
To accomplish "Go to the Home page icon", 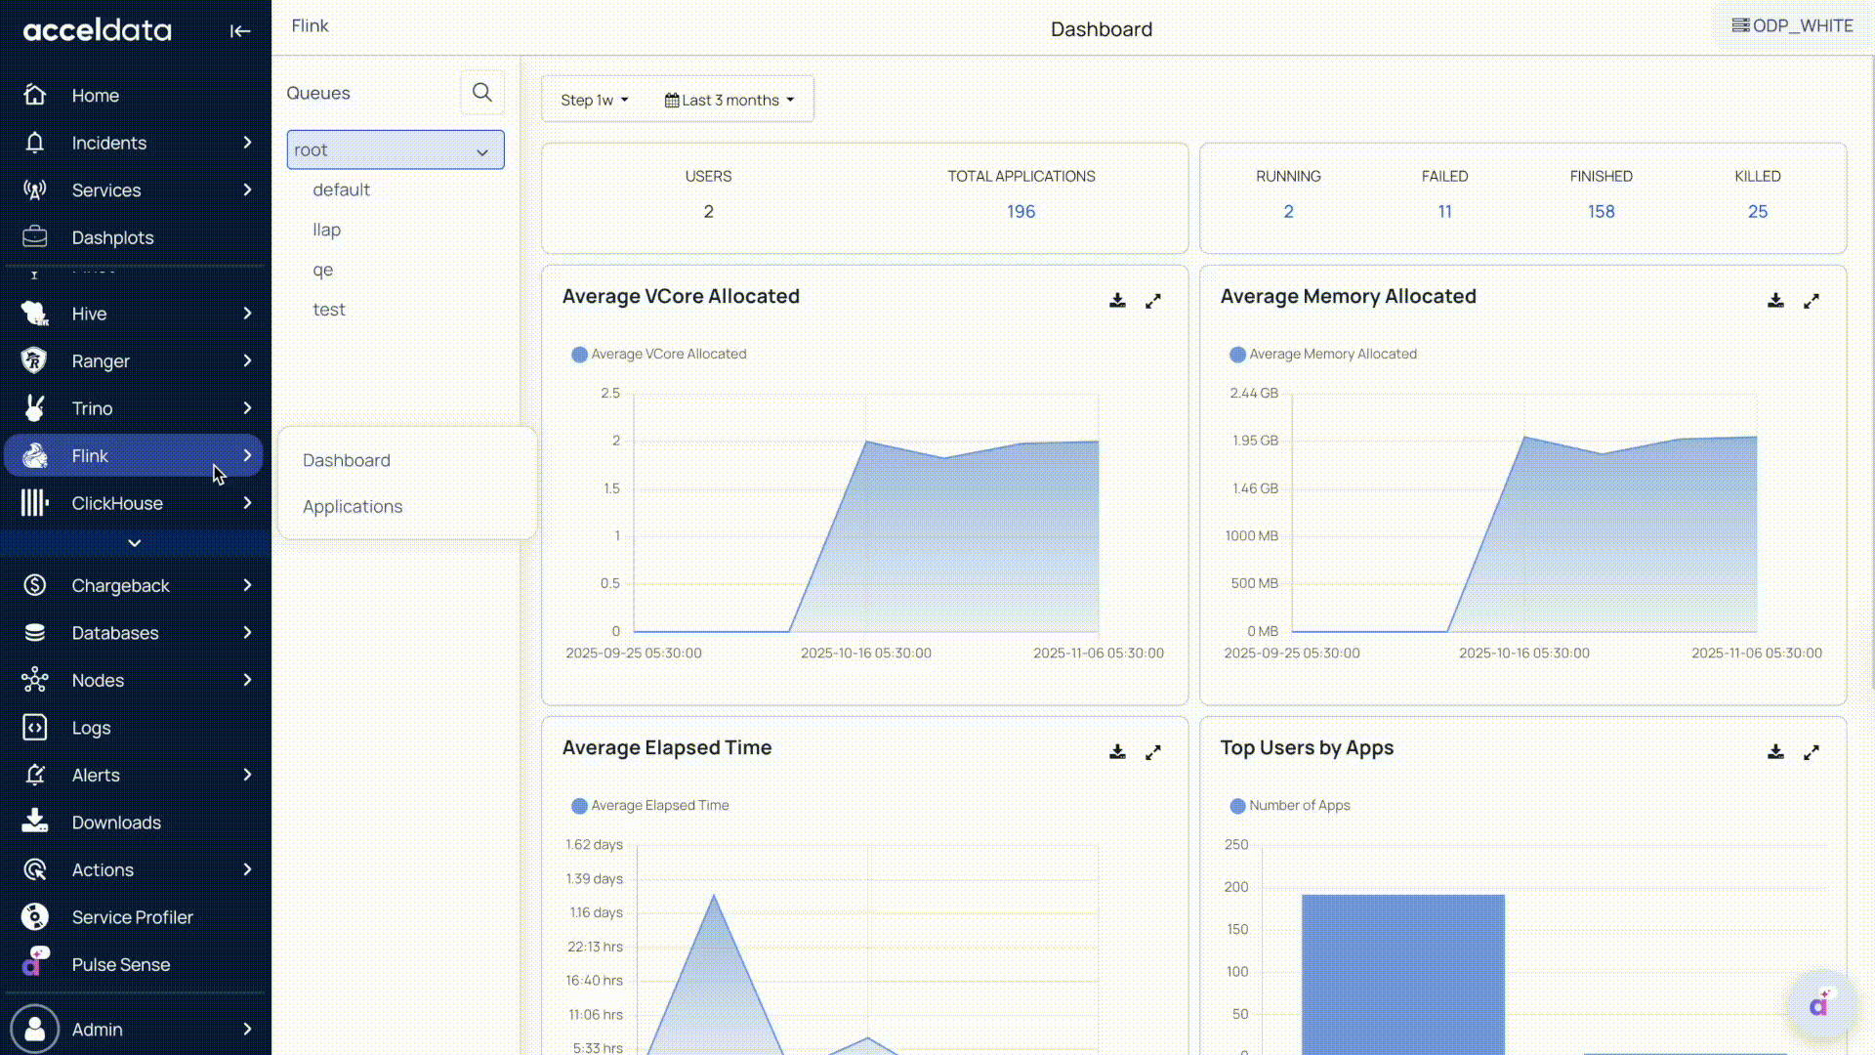I will pyautogui.click(x=35, y=95).
